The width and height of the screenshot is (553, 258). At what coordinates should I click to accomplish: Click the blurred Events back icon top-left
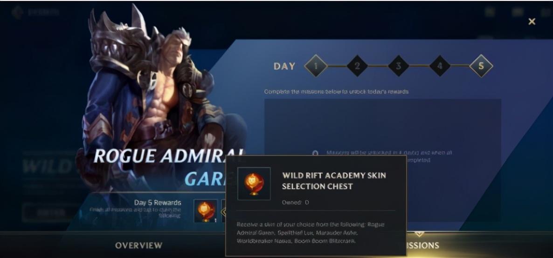(x=17, y=12)
